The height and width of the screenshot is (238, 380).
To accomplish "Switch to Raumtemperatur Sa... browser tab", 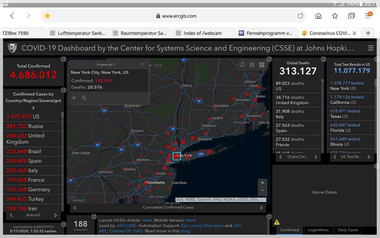I will pyautogui.click(x=141, y=33).
